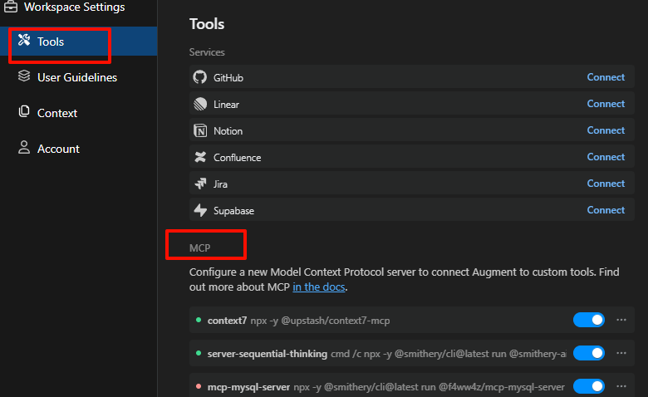648x397 pixels.
Task: Click green status dot for server-sequential-thinking
Action: (199, 353)
